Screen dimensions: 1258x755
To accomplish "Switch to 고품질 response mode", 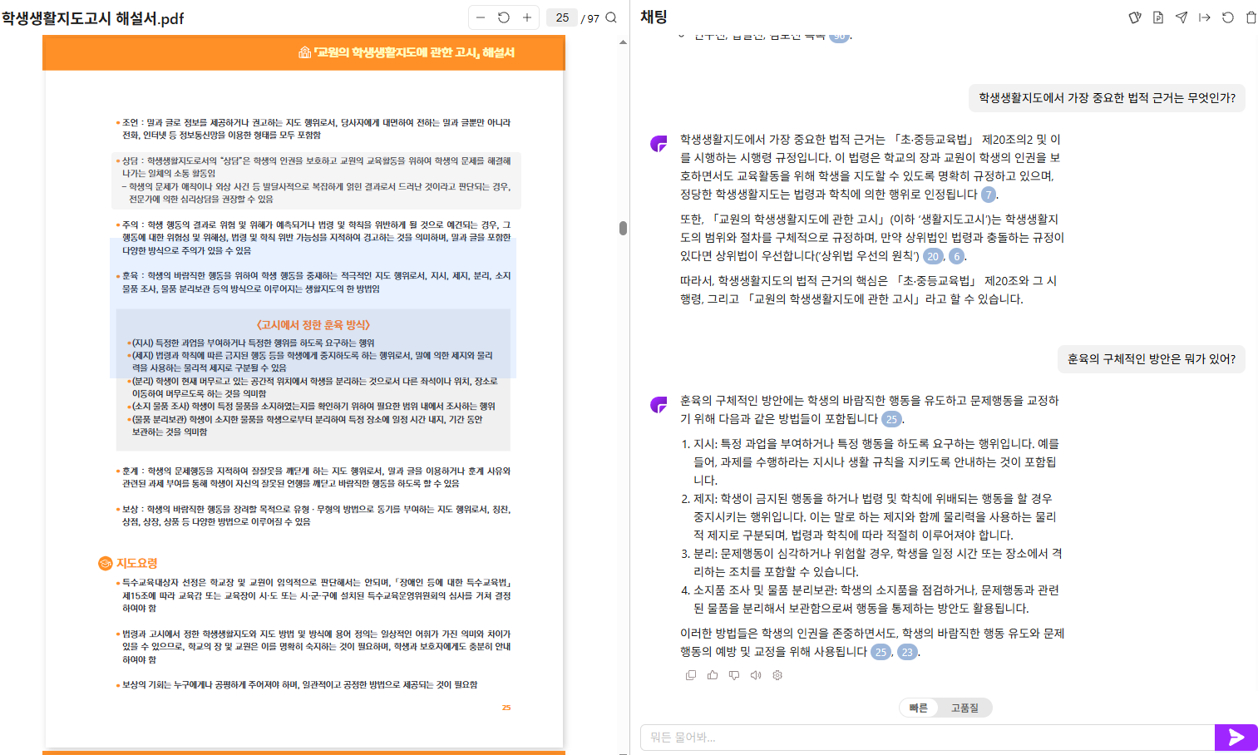I will (964, 708).
